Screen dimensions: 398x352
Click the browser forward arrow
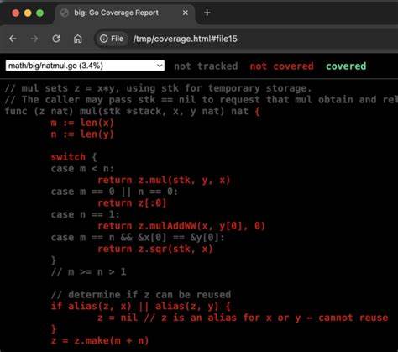pyautogui.click(x=34, y=39)
